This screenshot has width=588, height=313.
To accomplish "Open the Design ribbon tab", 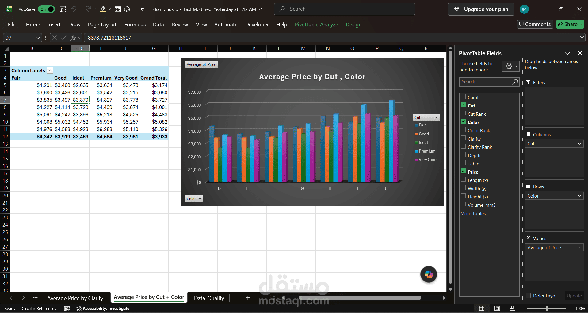I will click(353, 25).
